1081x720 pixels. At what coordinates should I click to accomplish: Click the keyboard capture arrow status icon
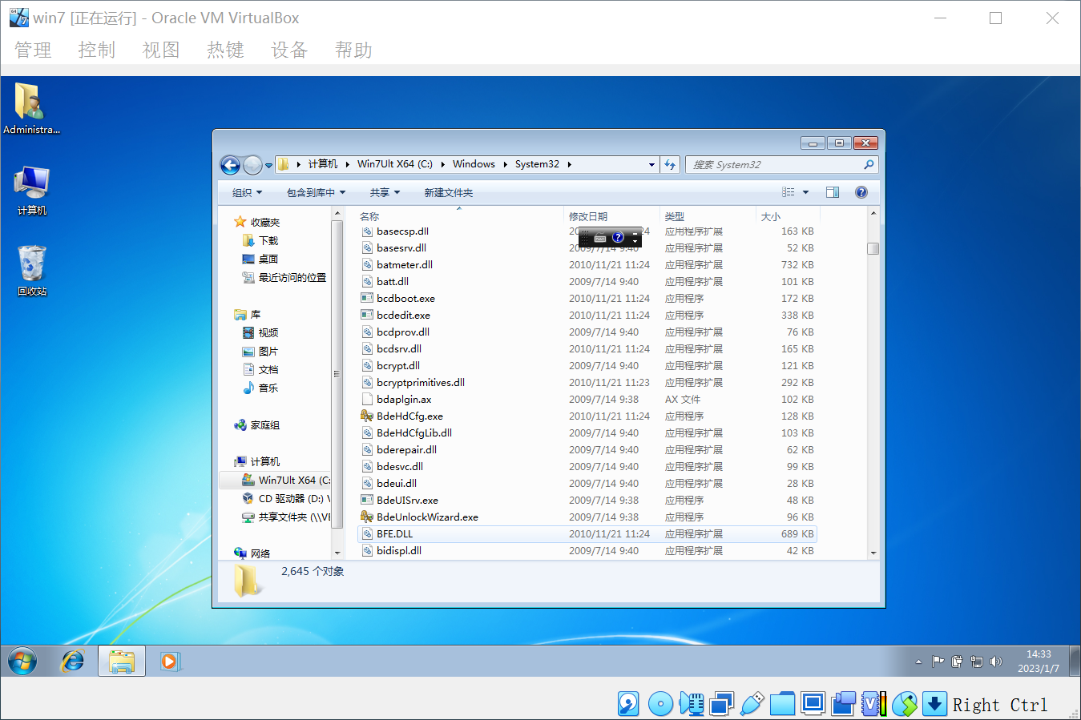(x=934, y=704)
